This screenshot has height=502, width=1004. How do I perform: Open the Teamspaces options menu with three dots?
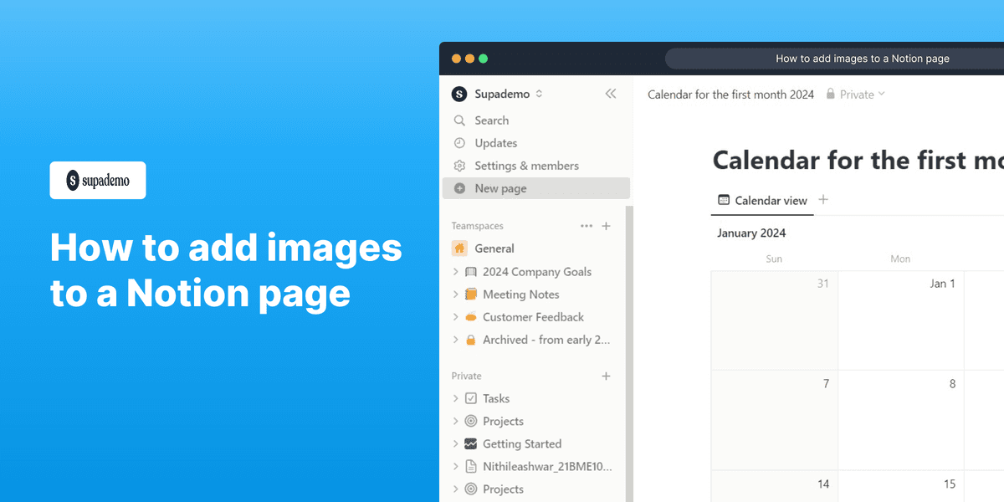point(587,226)
